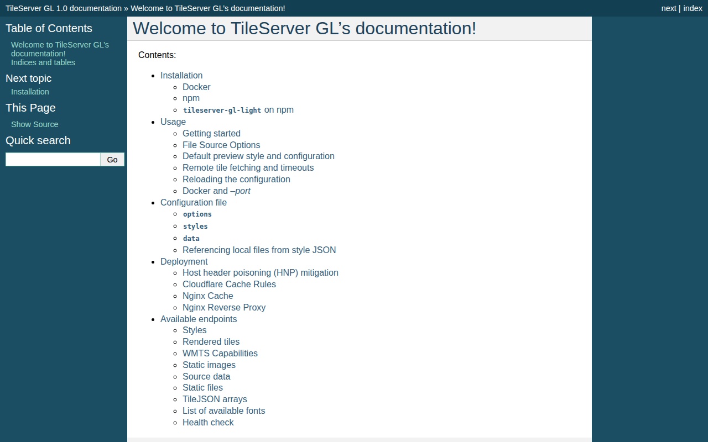
Task: Open the Installation link in contents
Action: point(181,75)
